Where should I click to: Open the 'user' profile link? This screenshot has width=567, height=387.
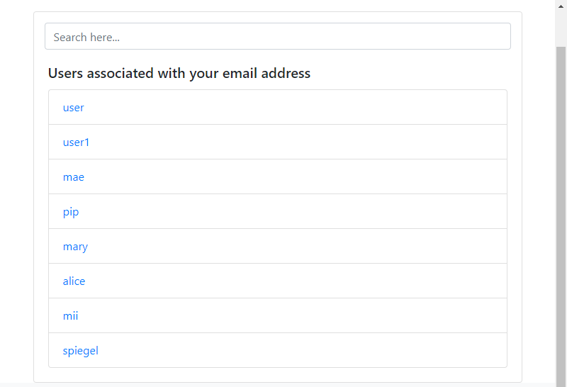point(73,108)
